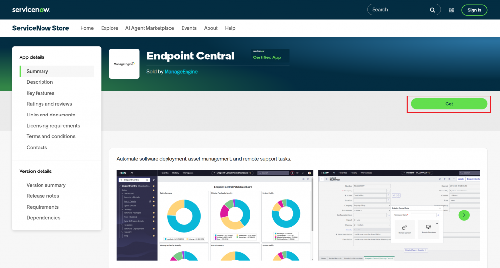This screenshot has width=500, height=268.
Task: Go to the Home menu item
Action: pyautogui.click(x=87, y=28)
